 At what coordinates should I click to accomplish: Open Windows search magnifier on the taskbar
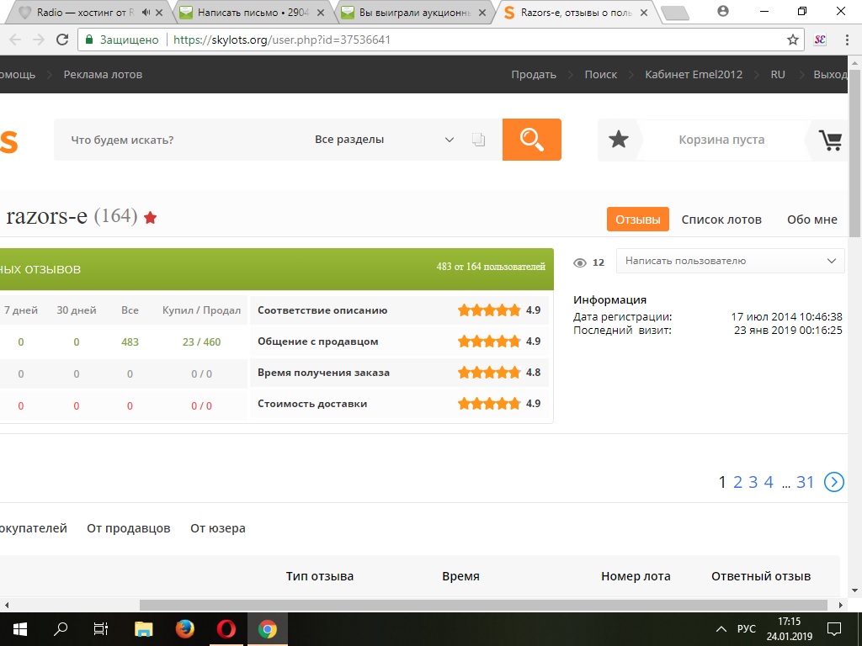[61, 629]
